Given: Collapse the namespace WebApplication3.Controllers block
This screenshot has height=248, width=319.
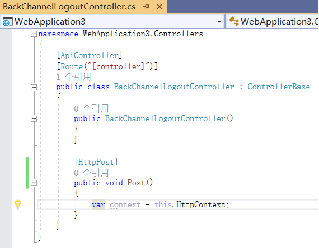Looking at the screenshot, I should [34, 34].
